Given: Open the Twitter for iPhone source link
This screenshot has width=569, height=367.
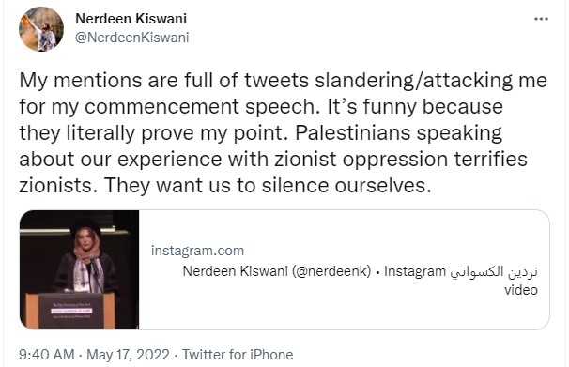Looking at the screenshot, I should pyautogui.click(x=238, y=354).
